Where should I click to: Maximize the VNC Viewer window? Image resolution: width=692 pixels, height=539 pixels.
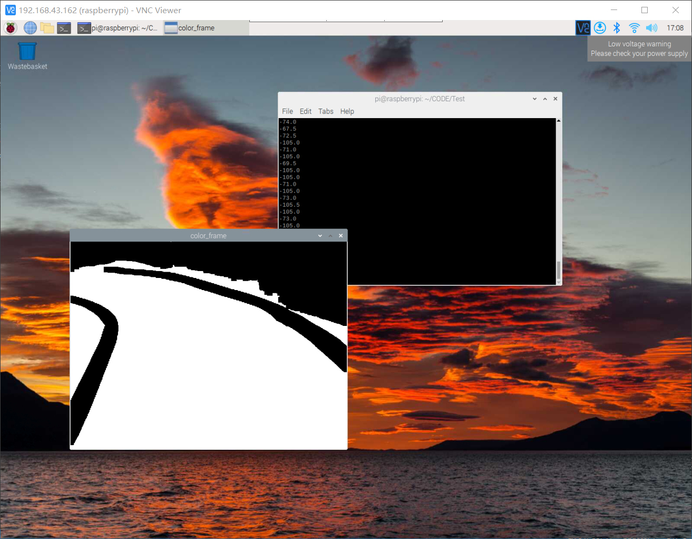click(645, 10)
